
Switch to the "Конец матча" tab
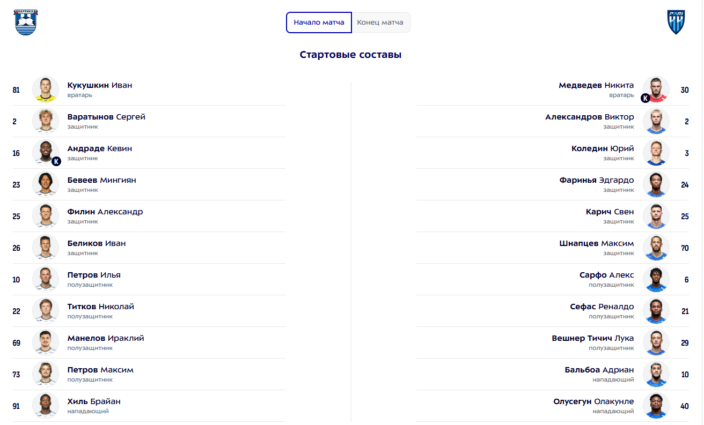380,23
